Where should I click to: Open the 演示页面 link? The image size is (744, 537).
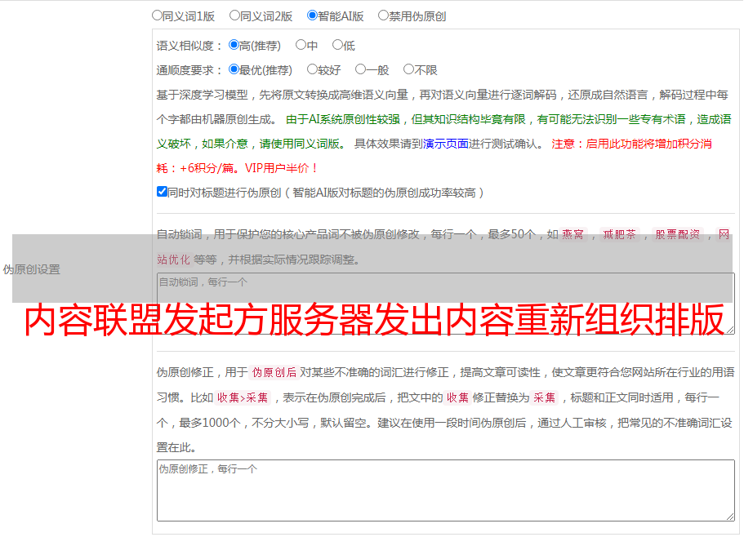point(446,144)
